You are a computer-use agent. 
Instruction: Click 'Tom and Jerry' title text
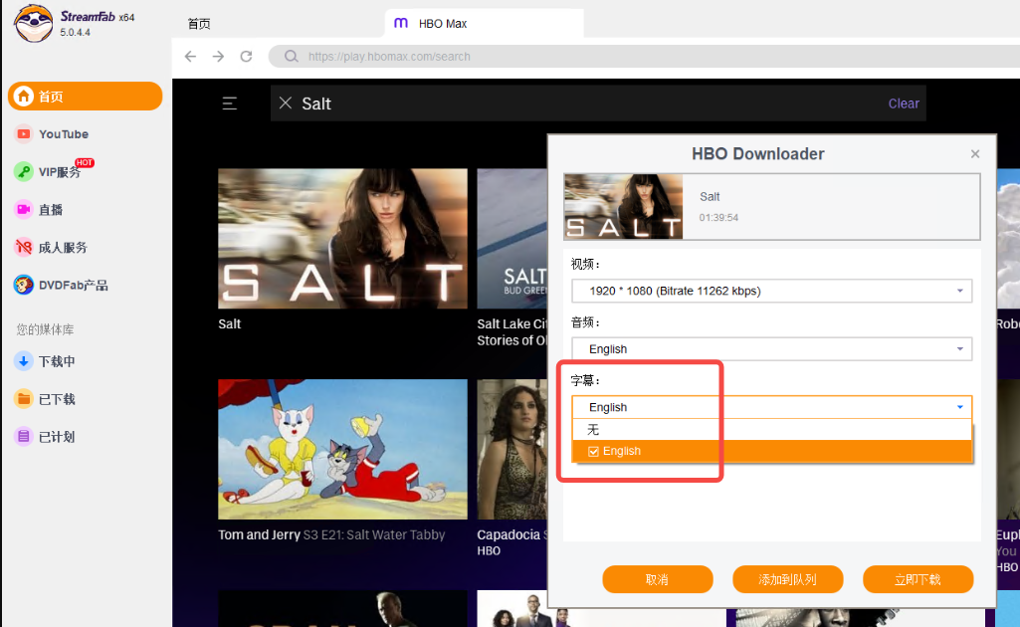pyautogui.click(x=259, y=534)
